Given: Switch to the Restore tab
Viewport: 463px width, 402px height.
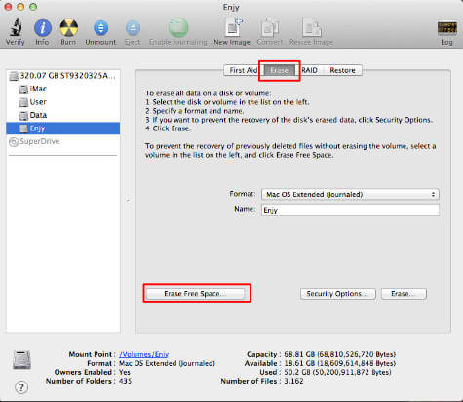Looking at the screenshot, I should click(342, 70).
